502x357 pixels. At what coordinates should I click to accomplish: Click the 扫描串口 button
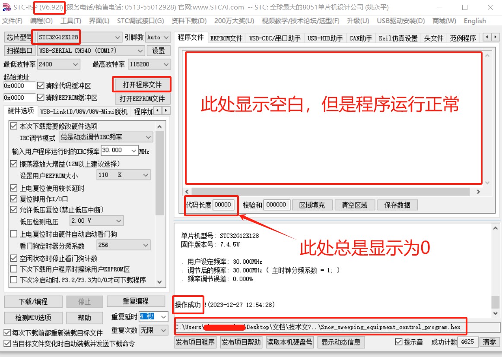(x=19, y=51)
